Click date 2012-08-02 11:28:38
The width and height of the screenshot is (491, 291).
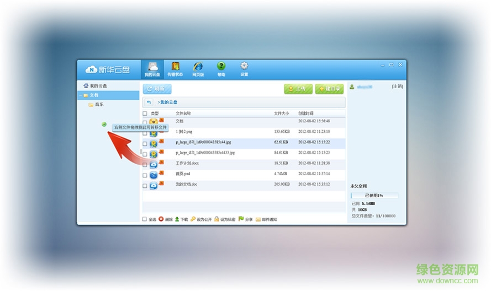pyautogui.click(x=314, y=163)
